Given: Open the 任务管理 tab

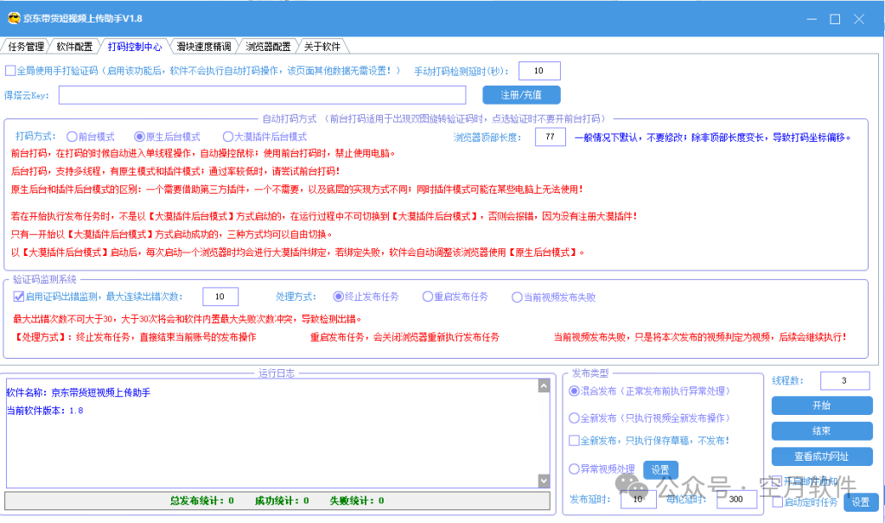Looking at the screenshot, I should (25, 47).
